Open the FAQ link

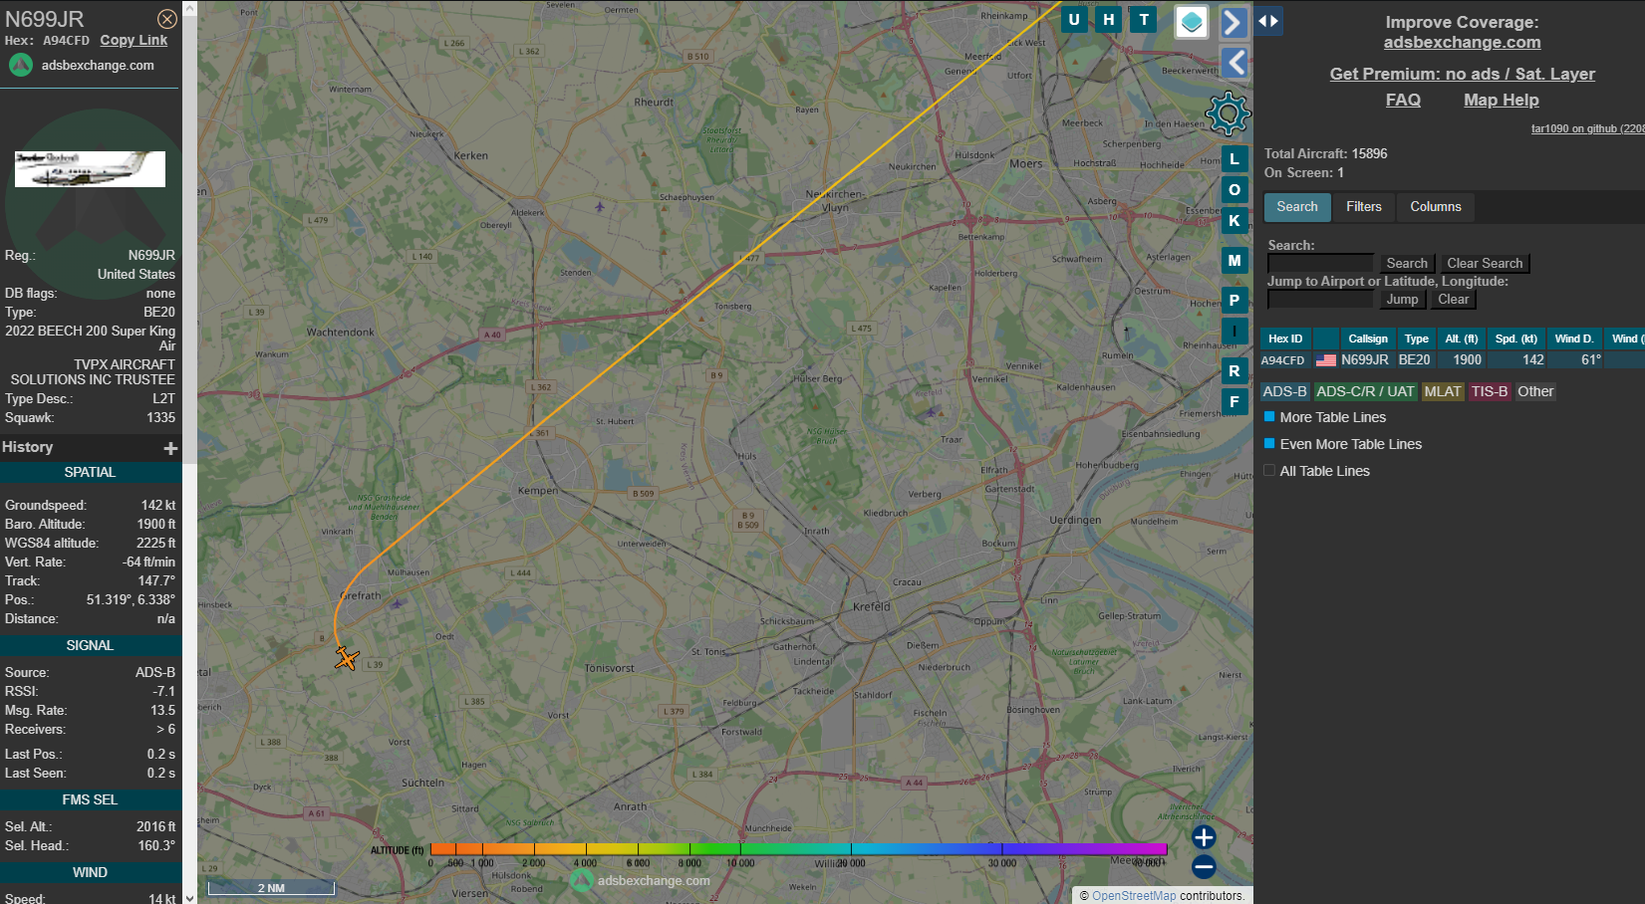[x=1403, y=101]
